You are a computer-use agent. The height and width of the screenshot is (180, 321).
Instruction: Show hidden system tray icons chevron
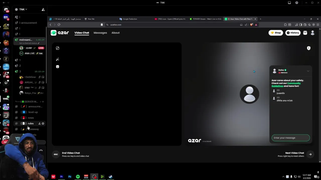point(283,177)
